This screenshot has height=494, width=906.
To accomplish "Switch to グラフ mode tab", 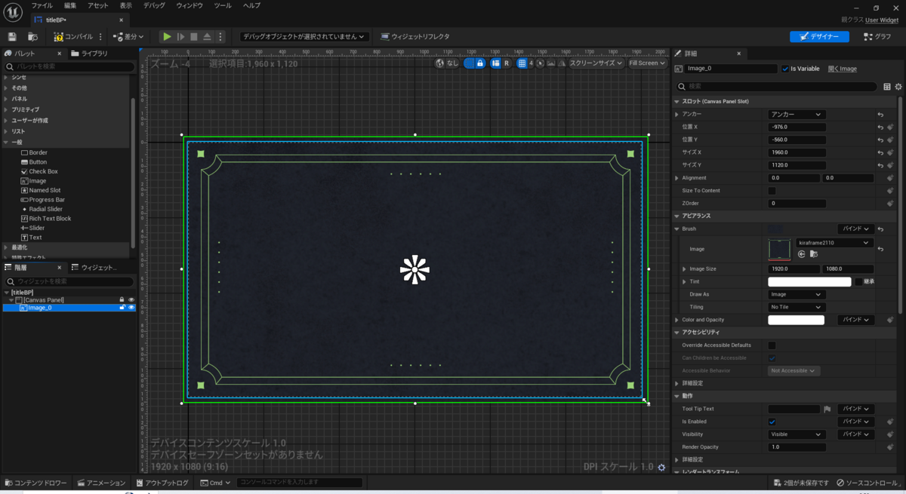I will [878, 36].
